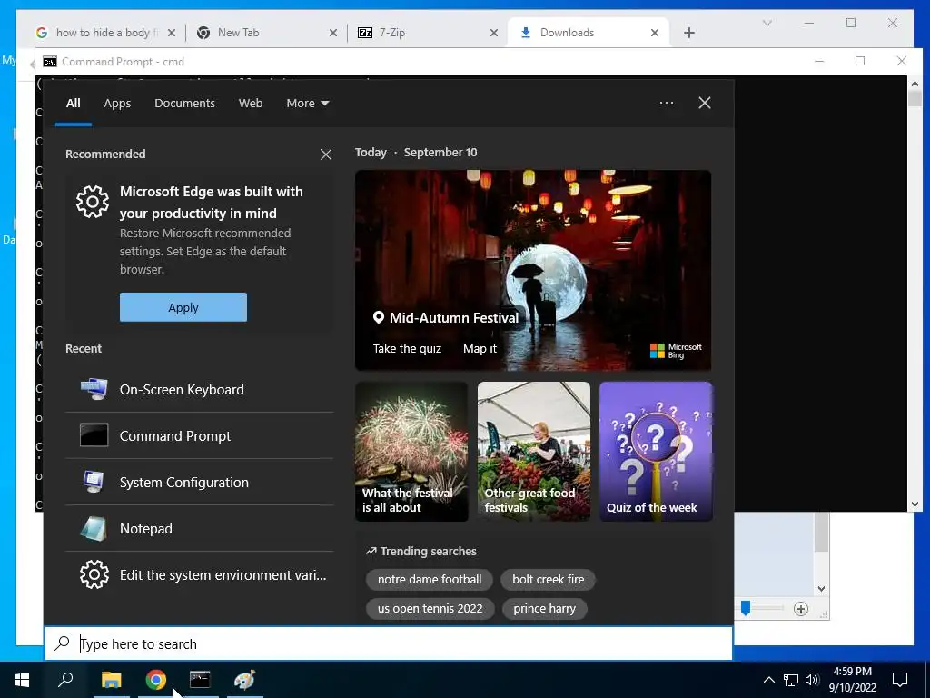The height and width of the screenshot is (698, 930).
Task: Switch to Command Prompt taskbar icon
Action: 200,680
